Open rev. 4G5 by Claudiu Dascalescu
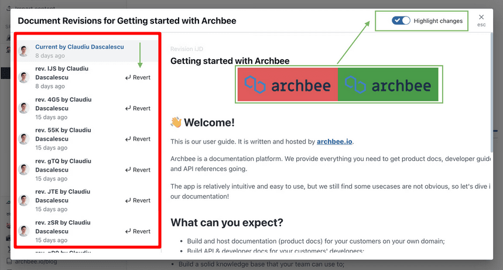Image resolution: width=503 pixels, height=270 pixels. click(63, 104)
